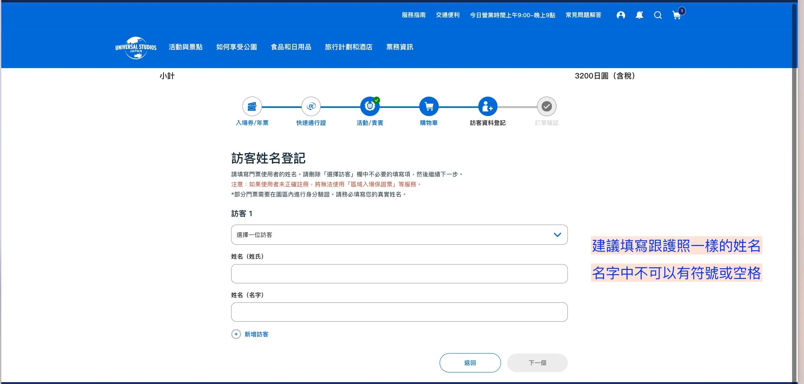Open the 常見問題解答 link
Screen dimensions: 804x384
click(x=583, y=15)
